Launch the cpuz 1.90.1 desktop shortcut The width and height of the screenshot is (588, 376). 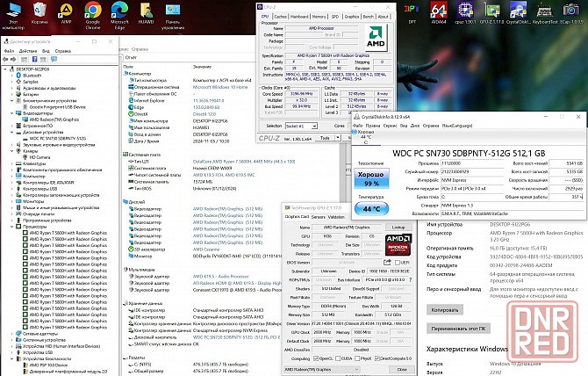pyautogui.click(x=465, y=13)
